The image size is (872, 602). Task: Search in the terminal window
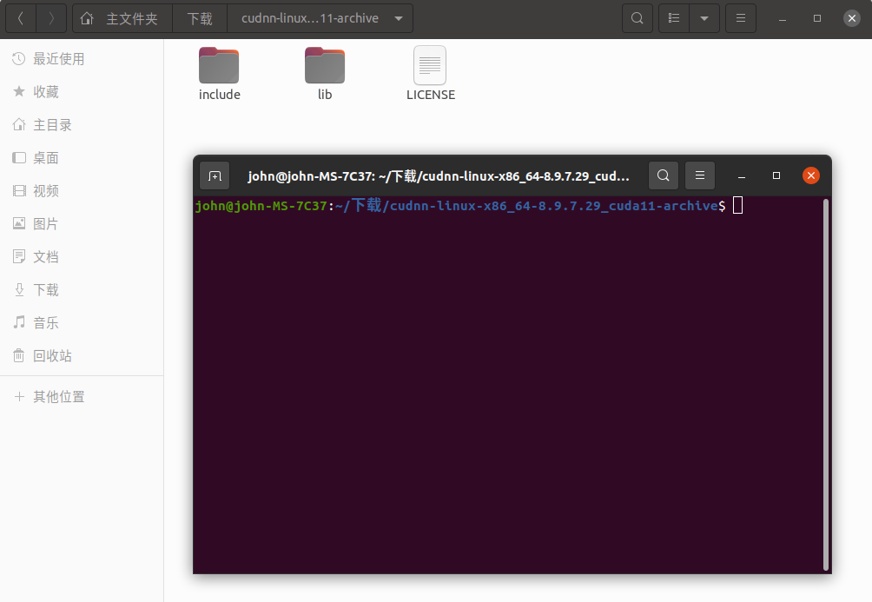pos(663,175)
